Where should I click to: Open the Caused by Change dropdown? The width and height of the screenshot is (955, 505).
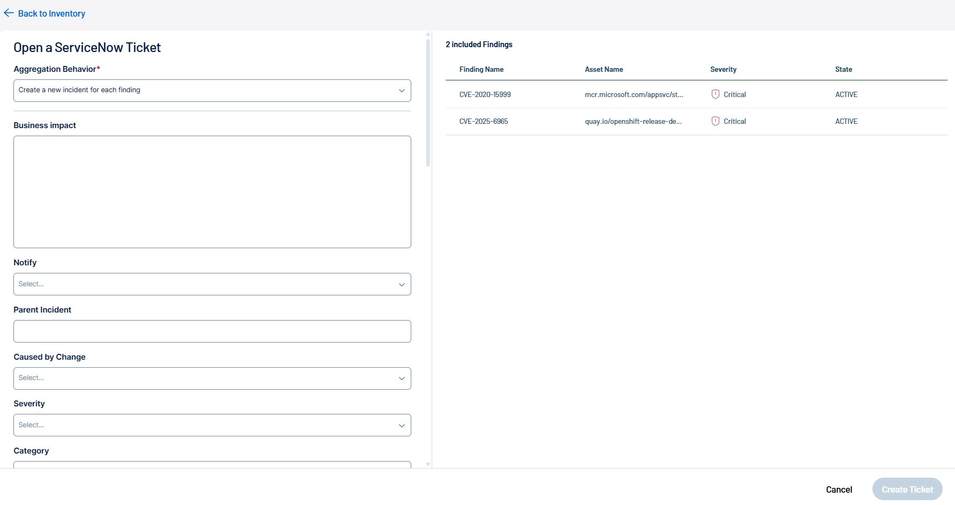[212, 378]
